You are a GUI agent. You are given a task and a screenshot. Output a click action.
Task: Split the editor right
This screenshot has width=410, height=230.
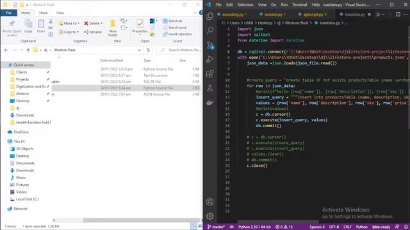pos(398,15)
